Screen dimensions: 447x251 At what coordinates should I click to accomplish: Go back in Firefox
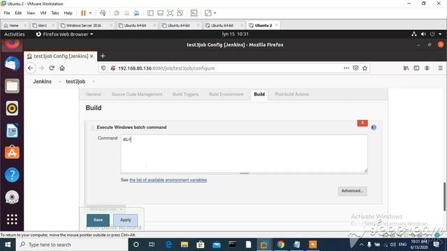[x=31, y=68]
